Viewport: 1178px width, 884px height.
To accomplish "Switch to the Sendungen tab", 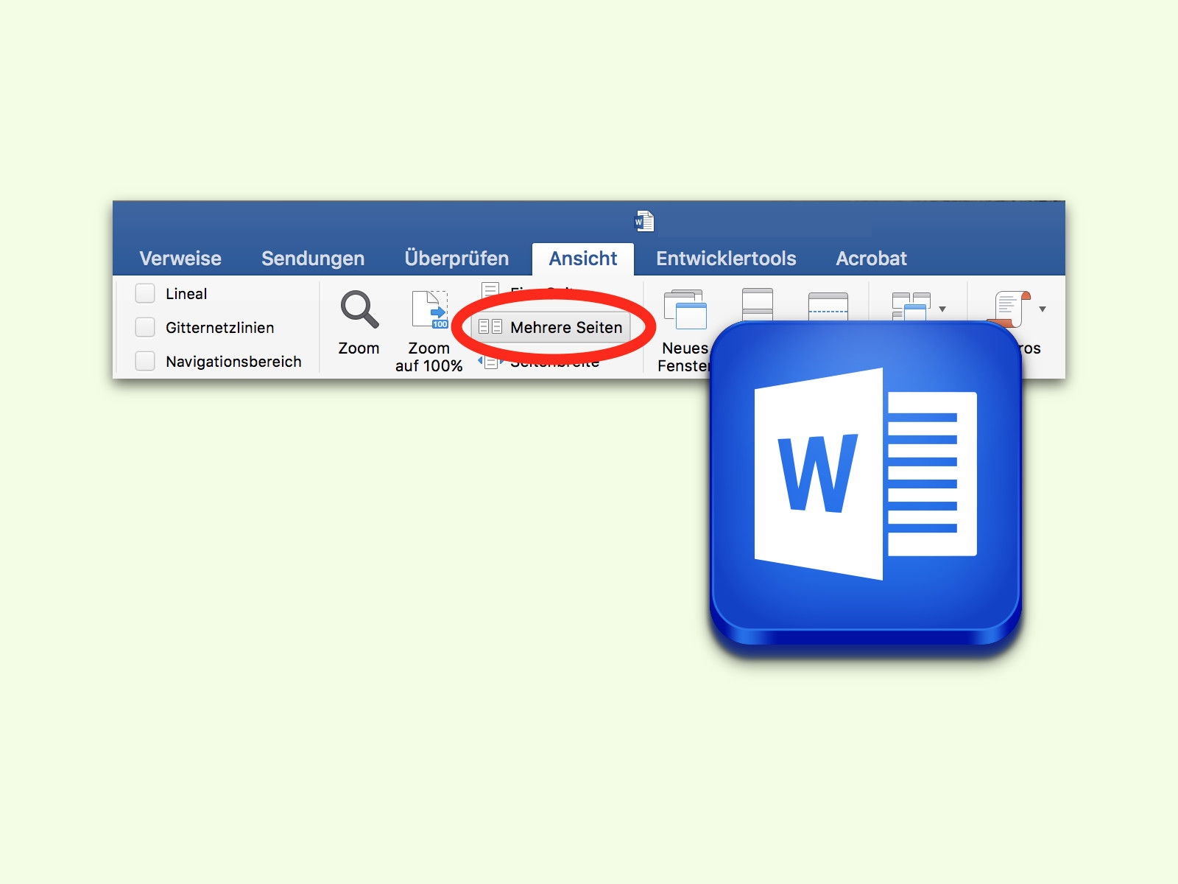I will tap(313, 259).
